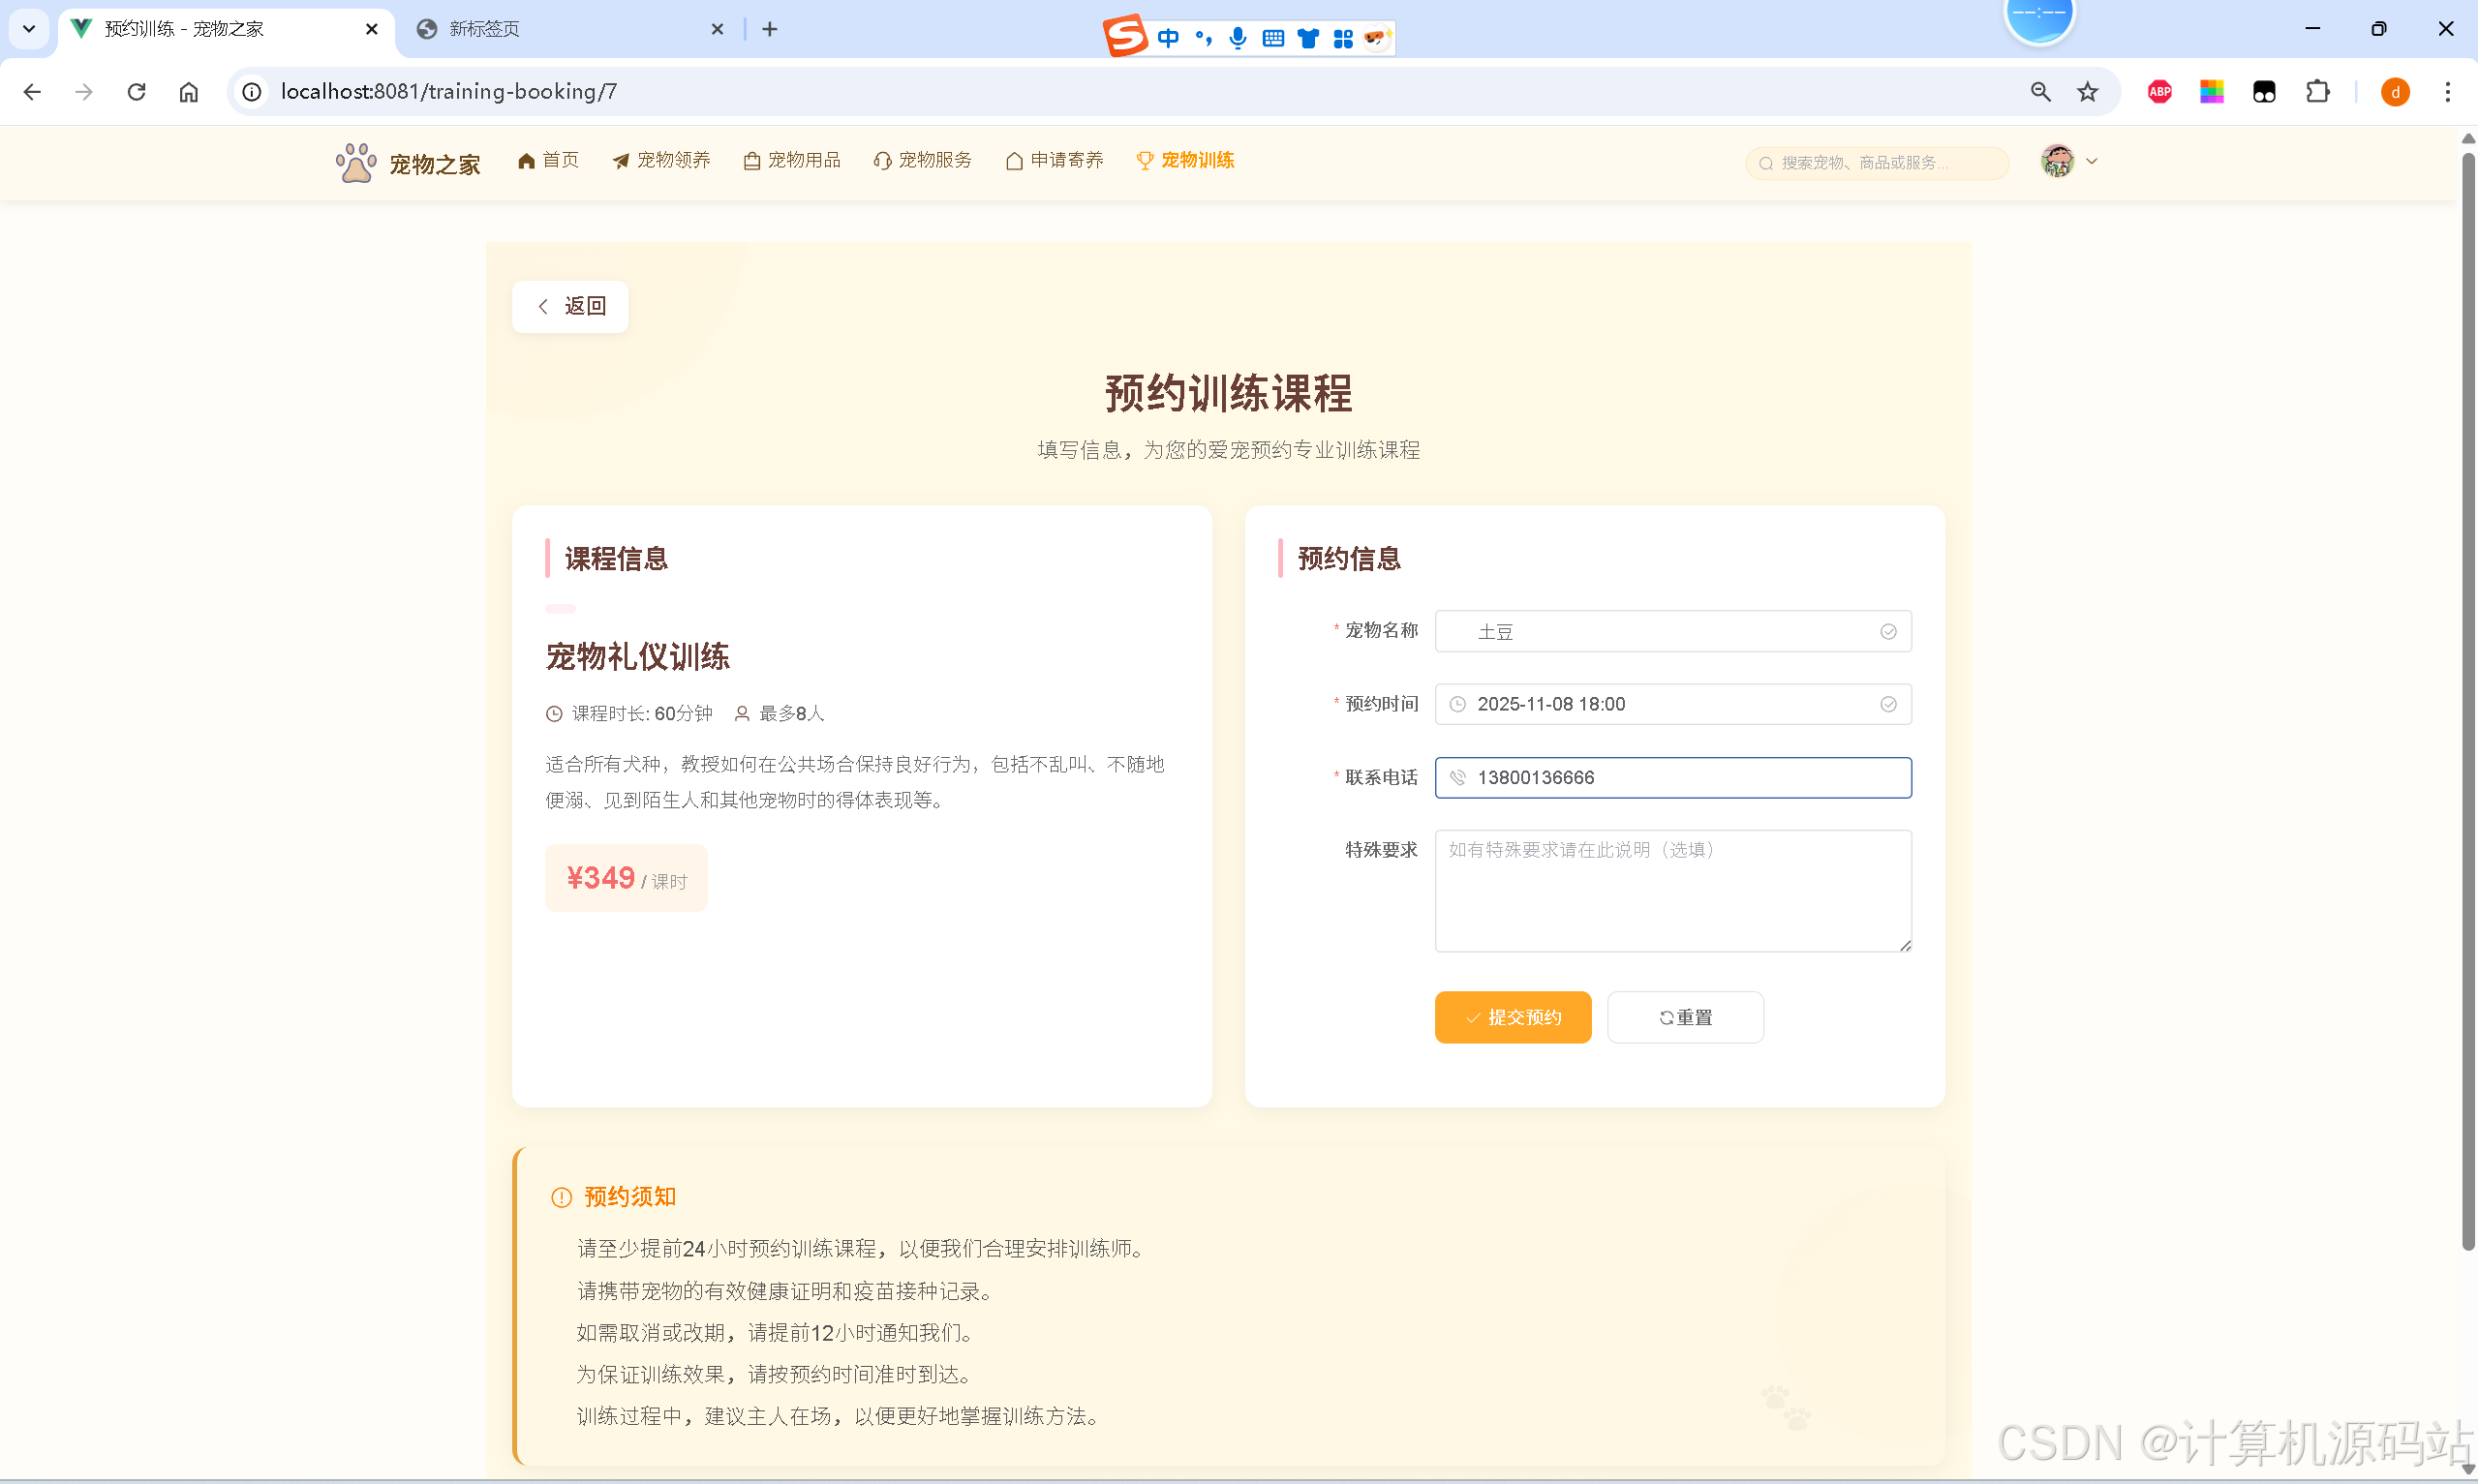
Task: Open 宠物服务 navigation item
Action: [922, 160]
